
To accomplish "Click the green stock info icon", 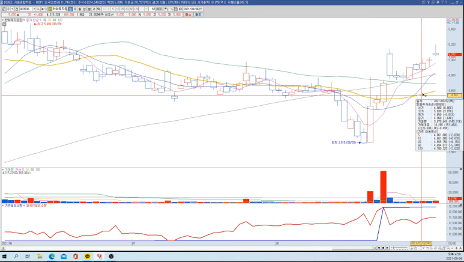I will (50, 9).
